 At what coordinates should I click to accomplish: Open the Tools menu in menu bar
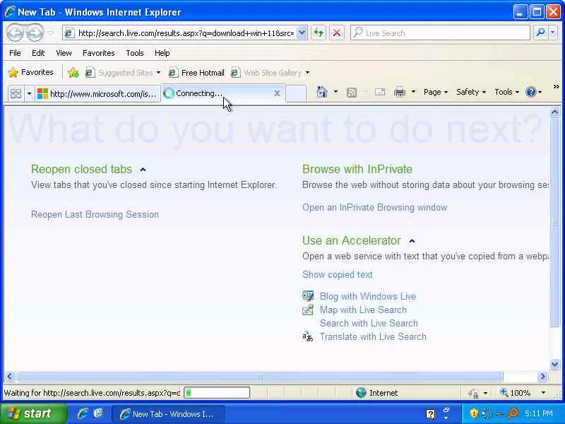(135, 53)
